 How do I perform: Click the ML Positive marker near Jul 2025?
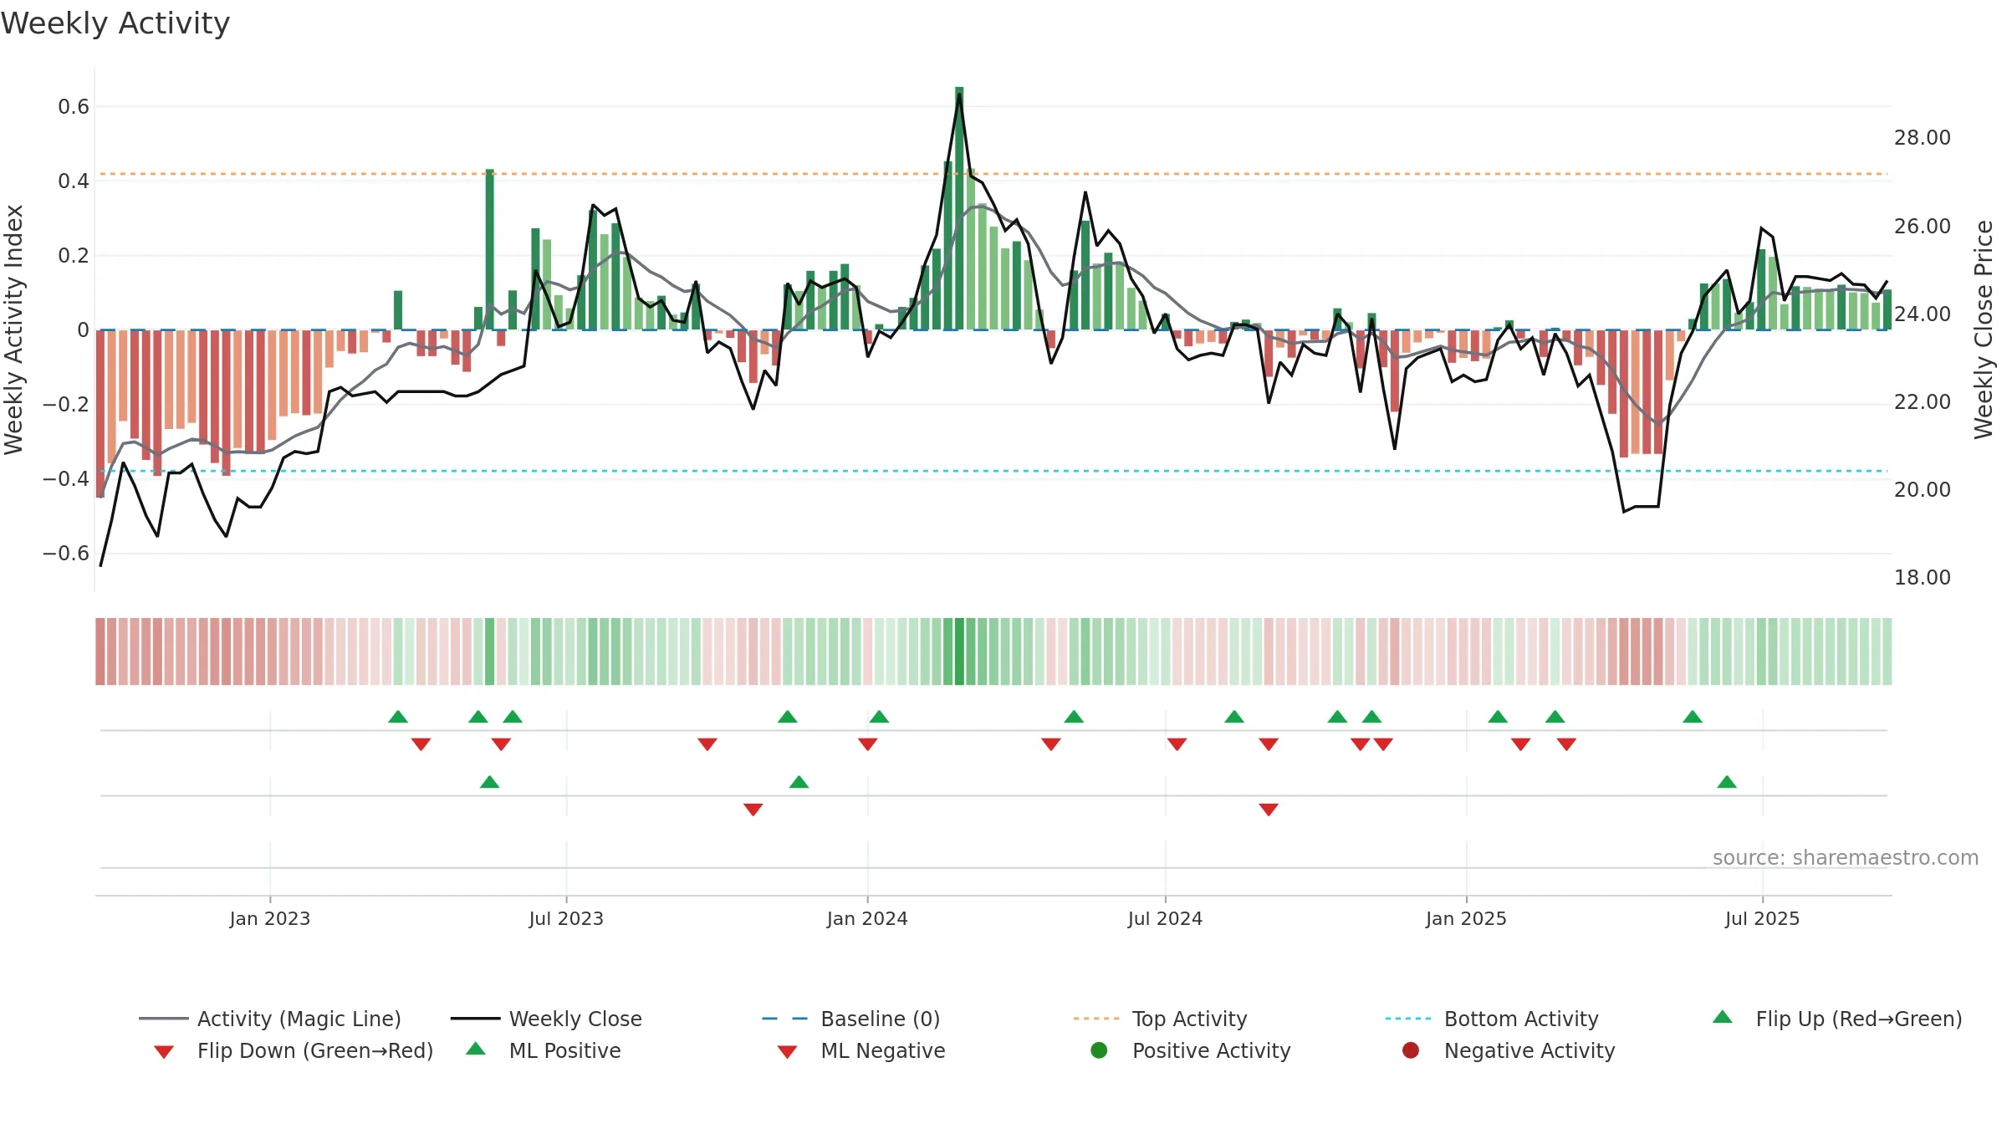click(1727, 782)
